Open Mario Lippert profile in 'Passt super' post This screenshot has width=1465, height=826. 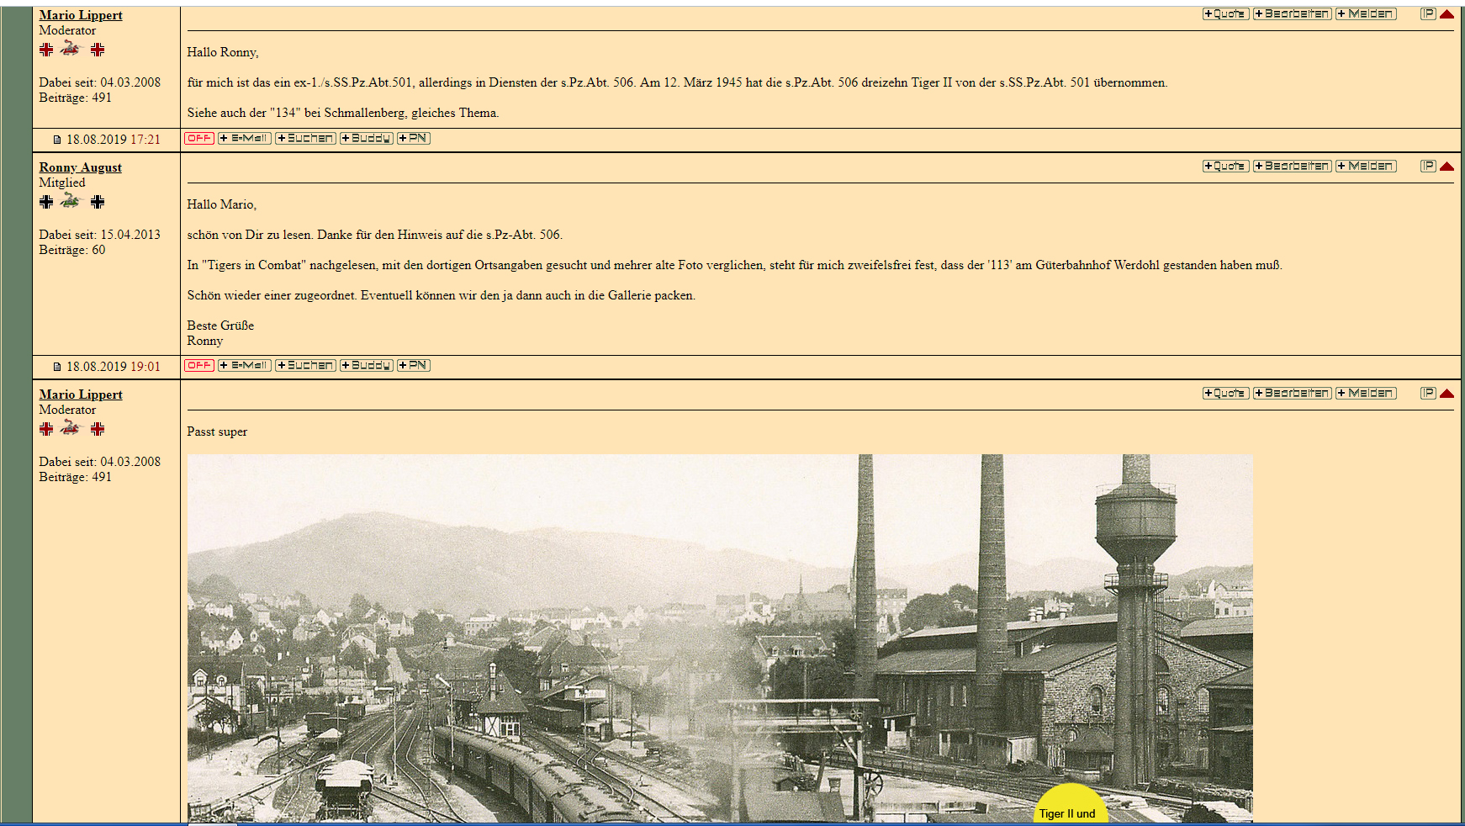point(81,394)
